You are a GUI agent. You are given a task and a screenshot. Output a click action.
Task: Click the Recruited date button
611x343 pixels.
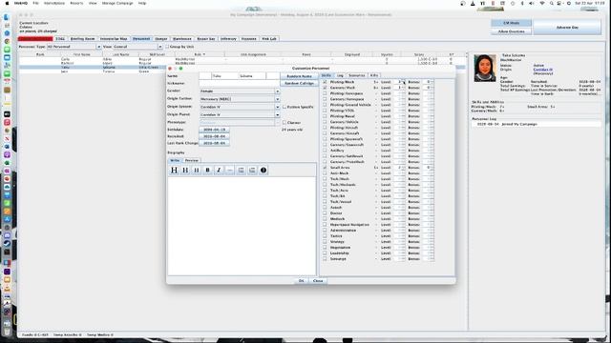click(214, 136)
